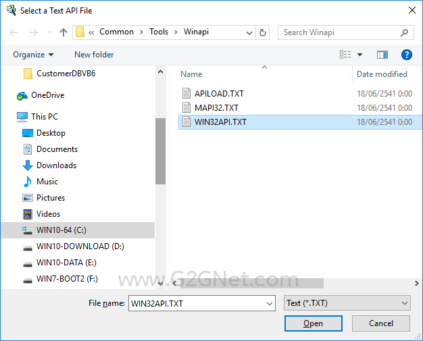Screen dimensions: 423x341
Task: Open the Text (*.TXT) file type dropdown
Action: (x=347, y=303)
